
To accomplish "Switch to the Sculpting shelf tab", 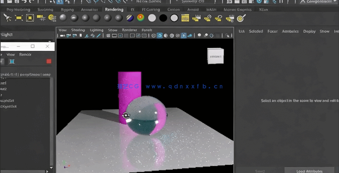I will [45, 9].
